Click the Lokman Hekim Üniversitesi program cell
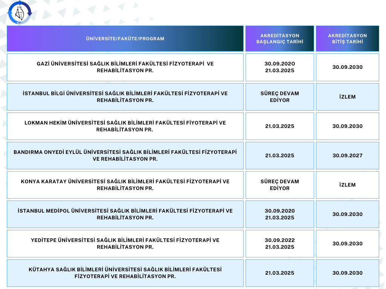386x289 pixels. [125, 126]
